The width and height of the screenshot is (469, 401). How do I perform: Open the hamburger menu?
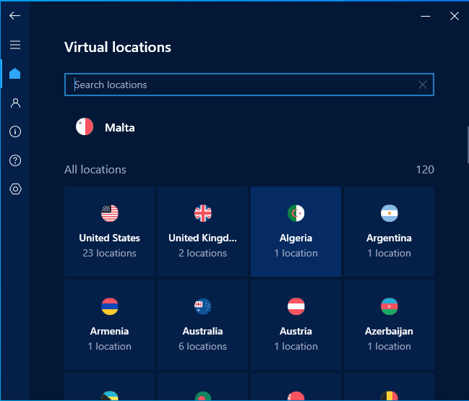tap(15, 45)
